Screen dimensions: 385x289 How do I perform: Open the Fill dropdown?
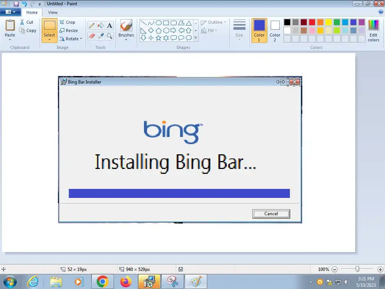209,30
